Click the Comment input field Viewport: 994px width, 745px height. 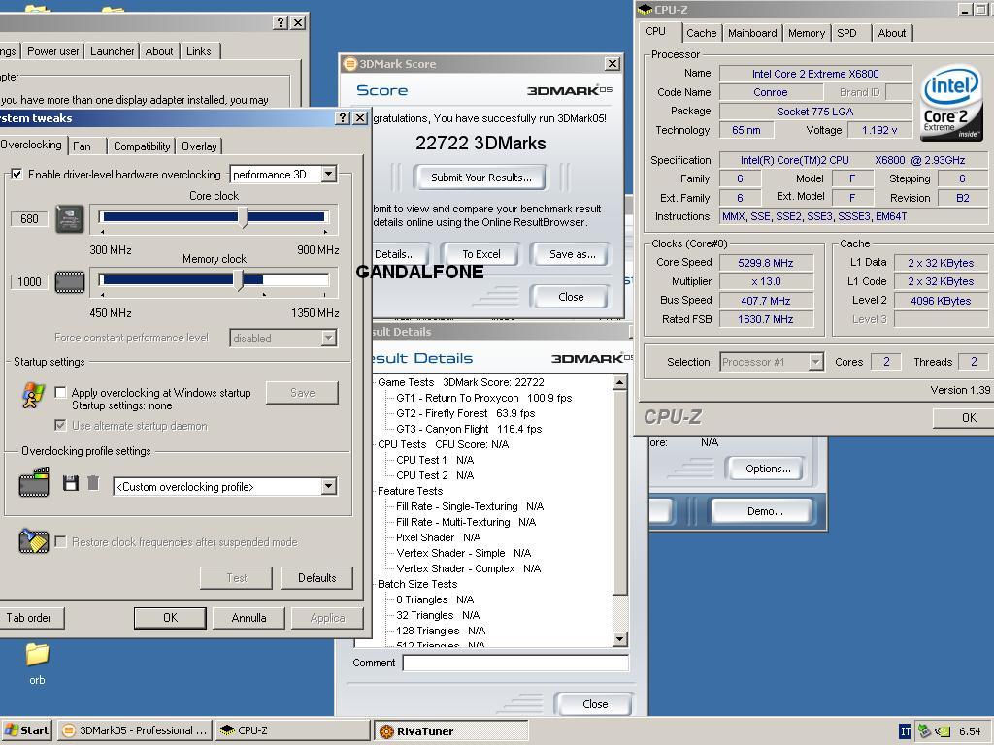[x=515, y=663]
